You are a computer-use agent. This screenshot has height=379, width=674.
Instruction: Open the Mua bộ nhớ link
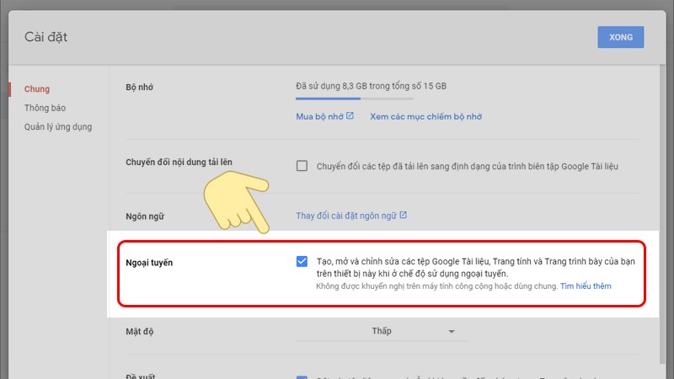[x=319, y=116]
